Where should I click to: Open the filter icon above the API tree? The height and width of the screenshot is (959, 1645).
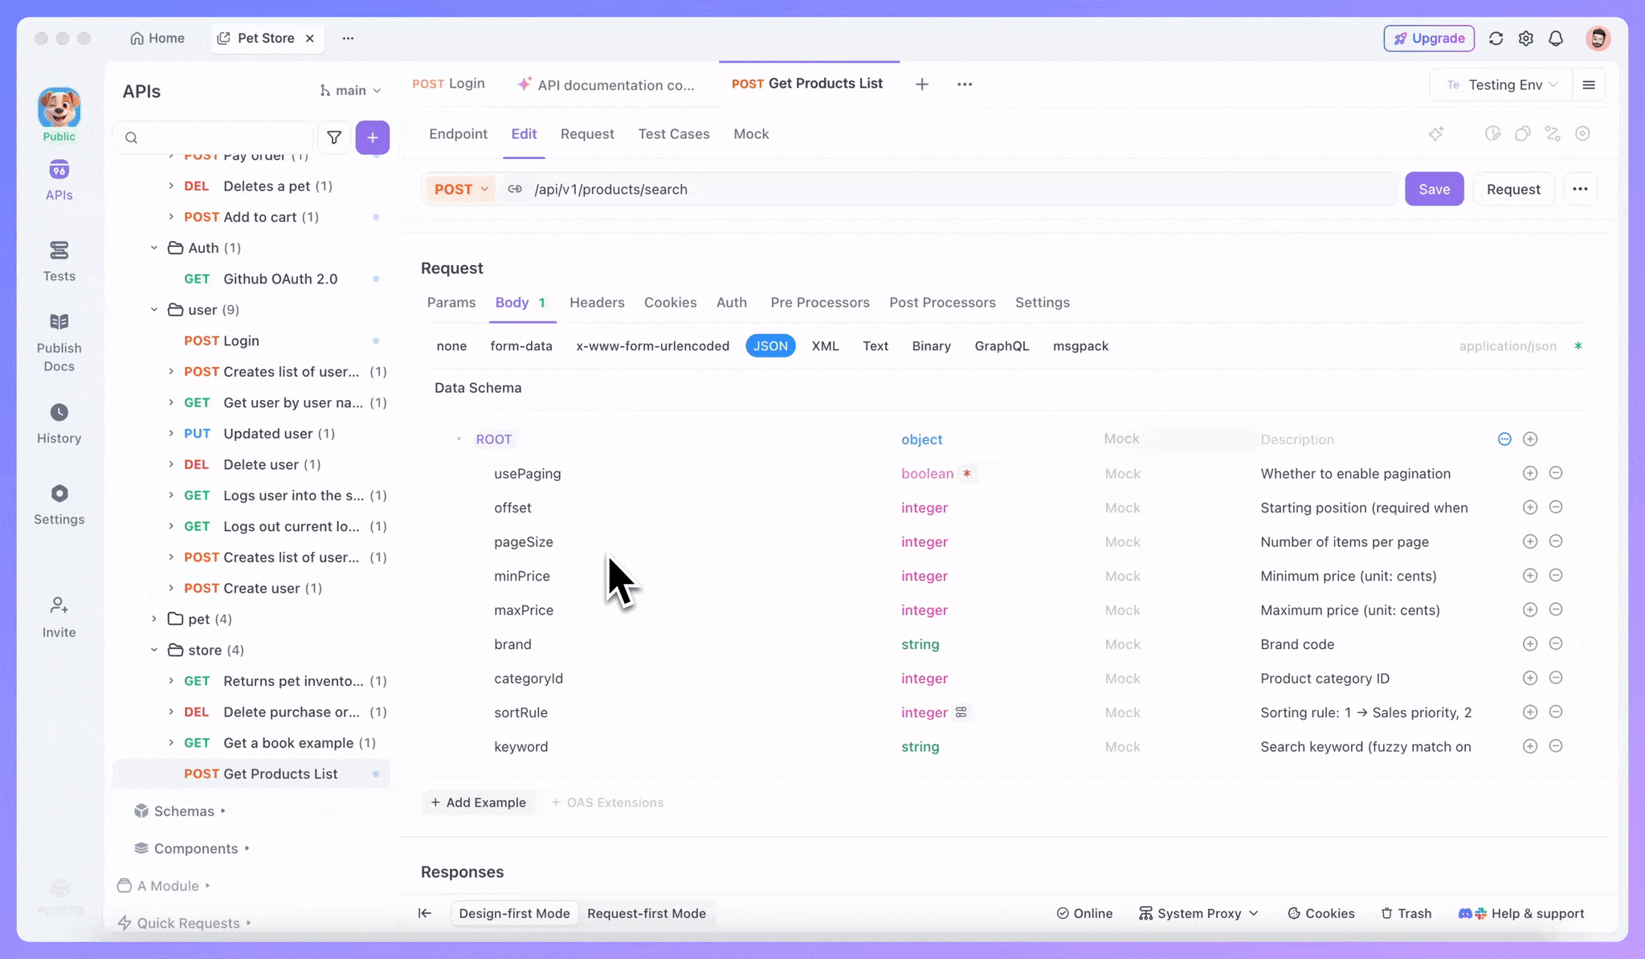tap(335, 137)
